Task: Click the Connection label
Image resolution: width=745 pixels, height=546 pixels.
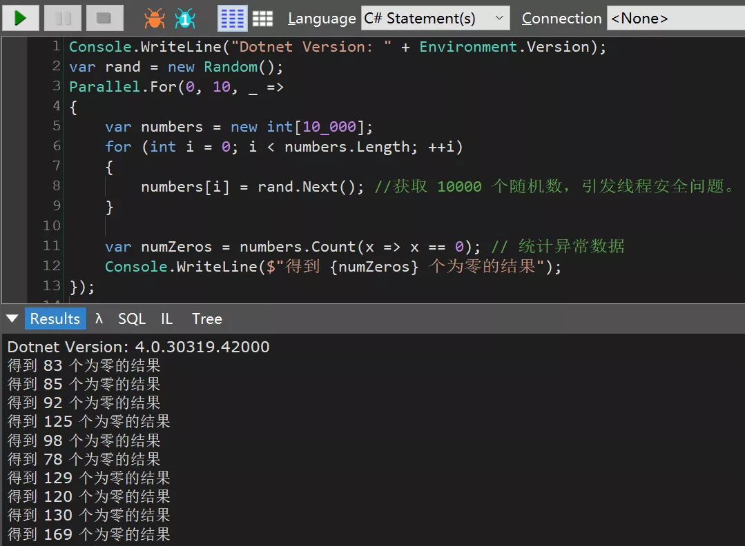Action: tap(561, 19)
